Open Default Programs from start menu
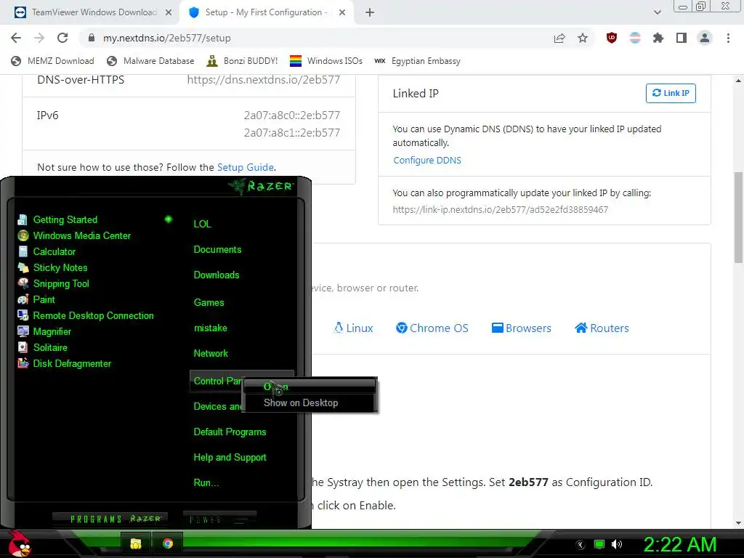This screenshot has width=744, height=558. tap(230, 432)
